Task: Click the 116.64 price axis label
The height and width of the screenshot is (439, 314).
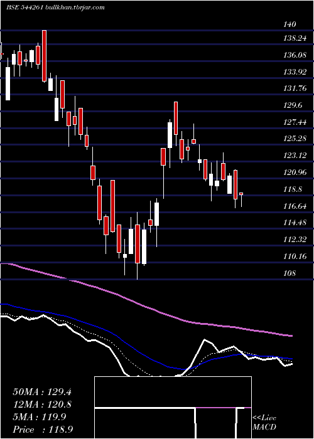Action: pos(295,206)
